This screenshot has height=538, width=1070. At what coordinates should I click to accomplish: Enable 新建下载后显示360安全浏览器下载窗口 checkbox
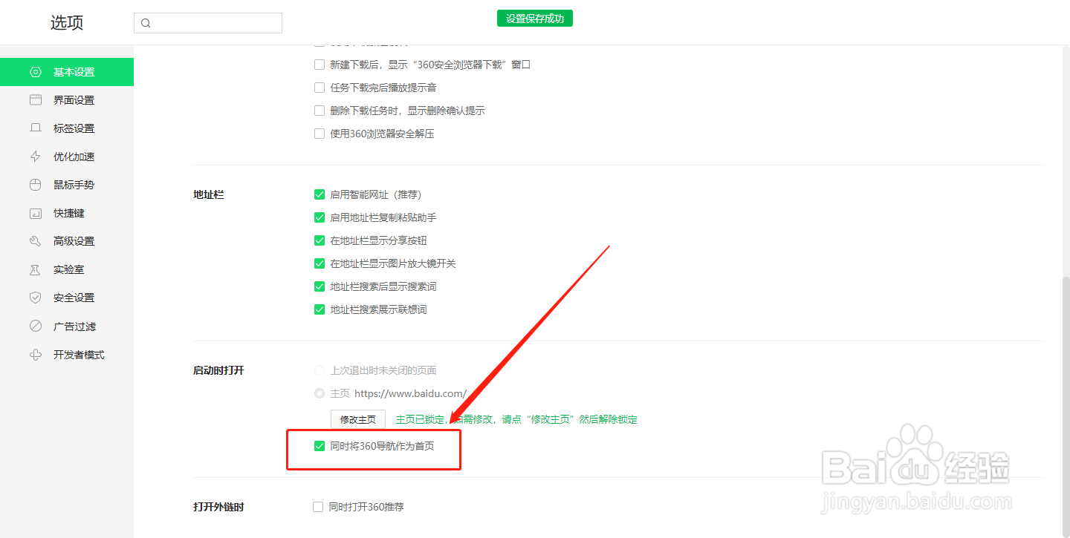320,65
